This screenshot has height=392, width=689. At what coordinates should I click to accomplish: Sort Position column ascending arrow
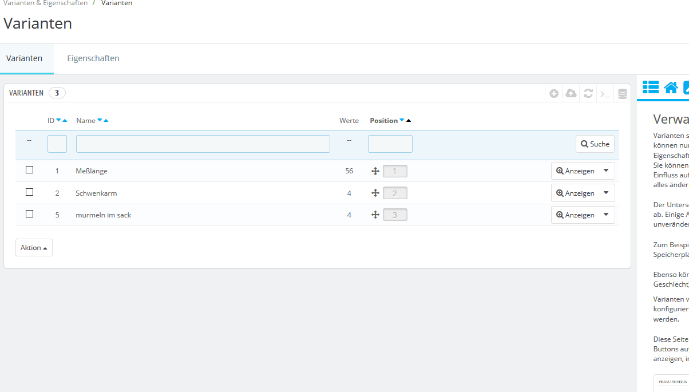point(408,120)
